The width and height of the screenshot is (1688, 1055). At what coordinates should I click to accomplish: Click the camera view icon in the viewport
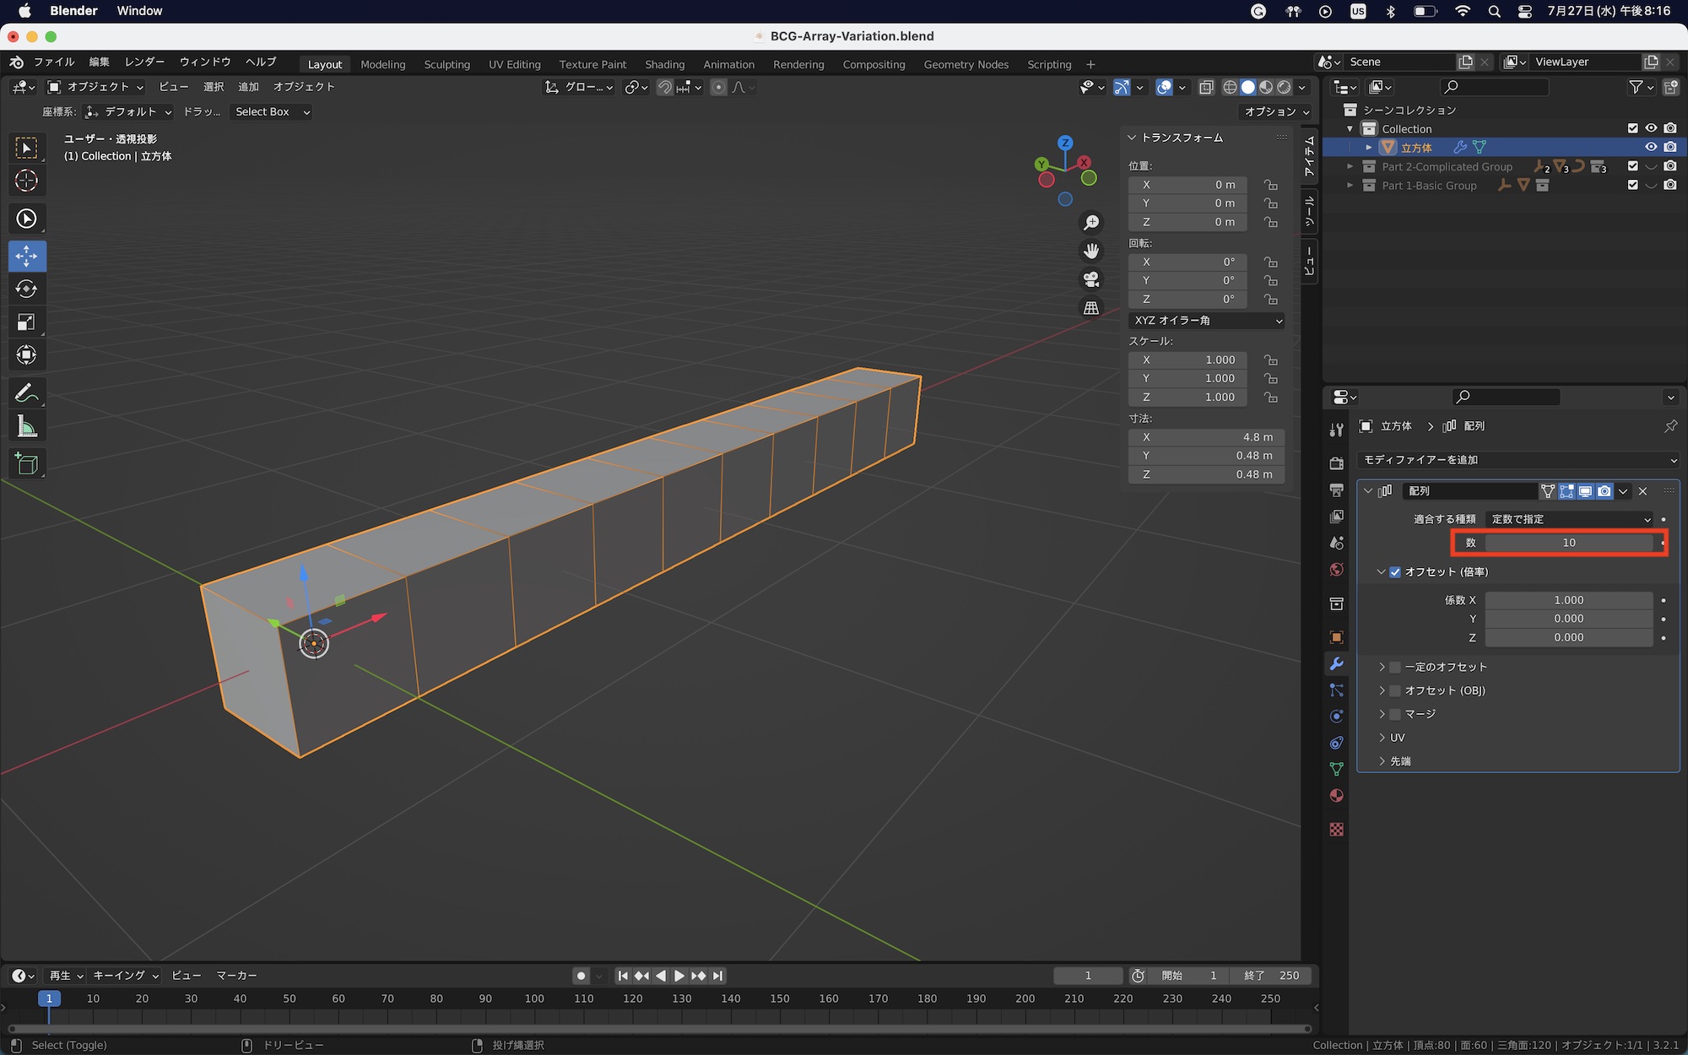(x=1091, y=279)
